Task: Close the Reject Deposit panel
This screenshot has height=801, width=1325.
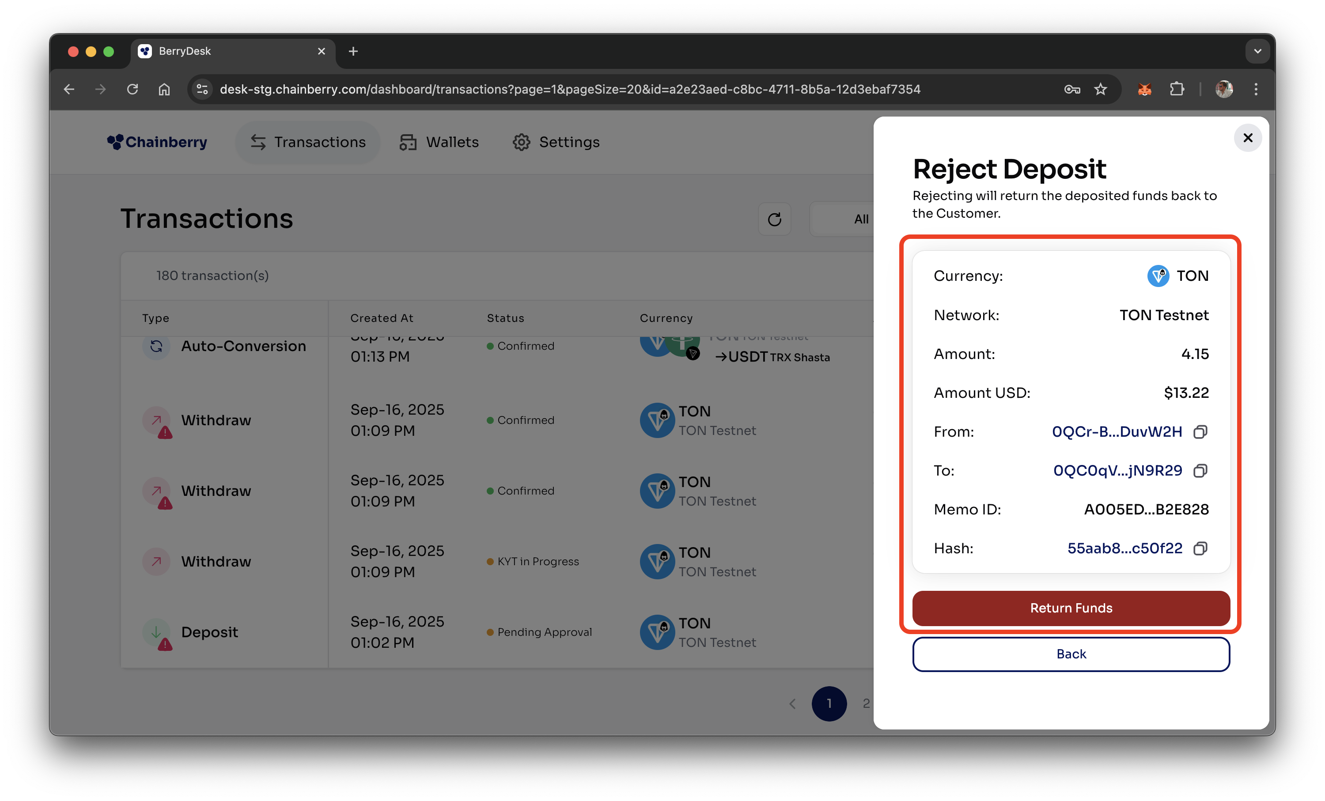Action: [1248, 138]
